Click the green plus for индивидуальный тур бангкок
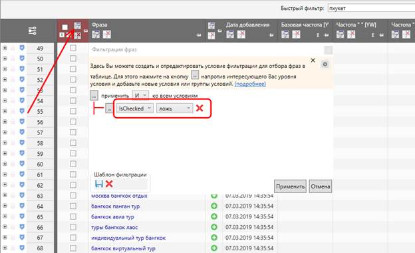This screenshot has height=253, width=415. pyautogui.click(x=214, y=238)
